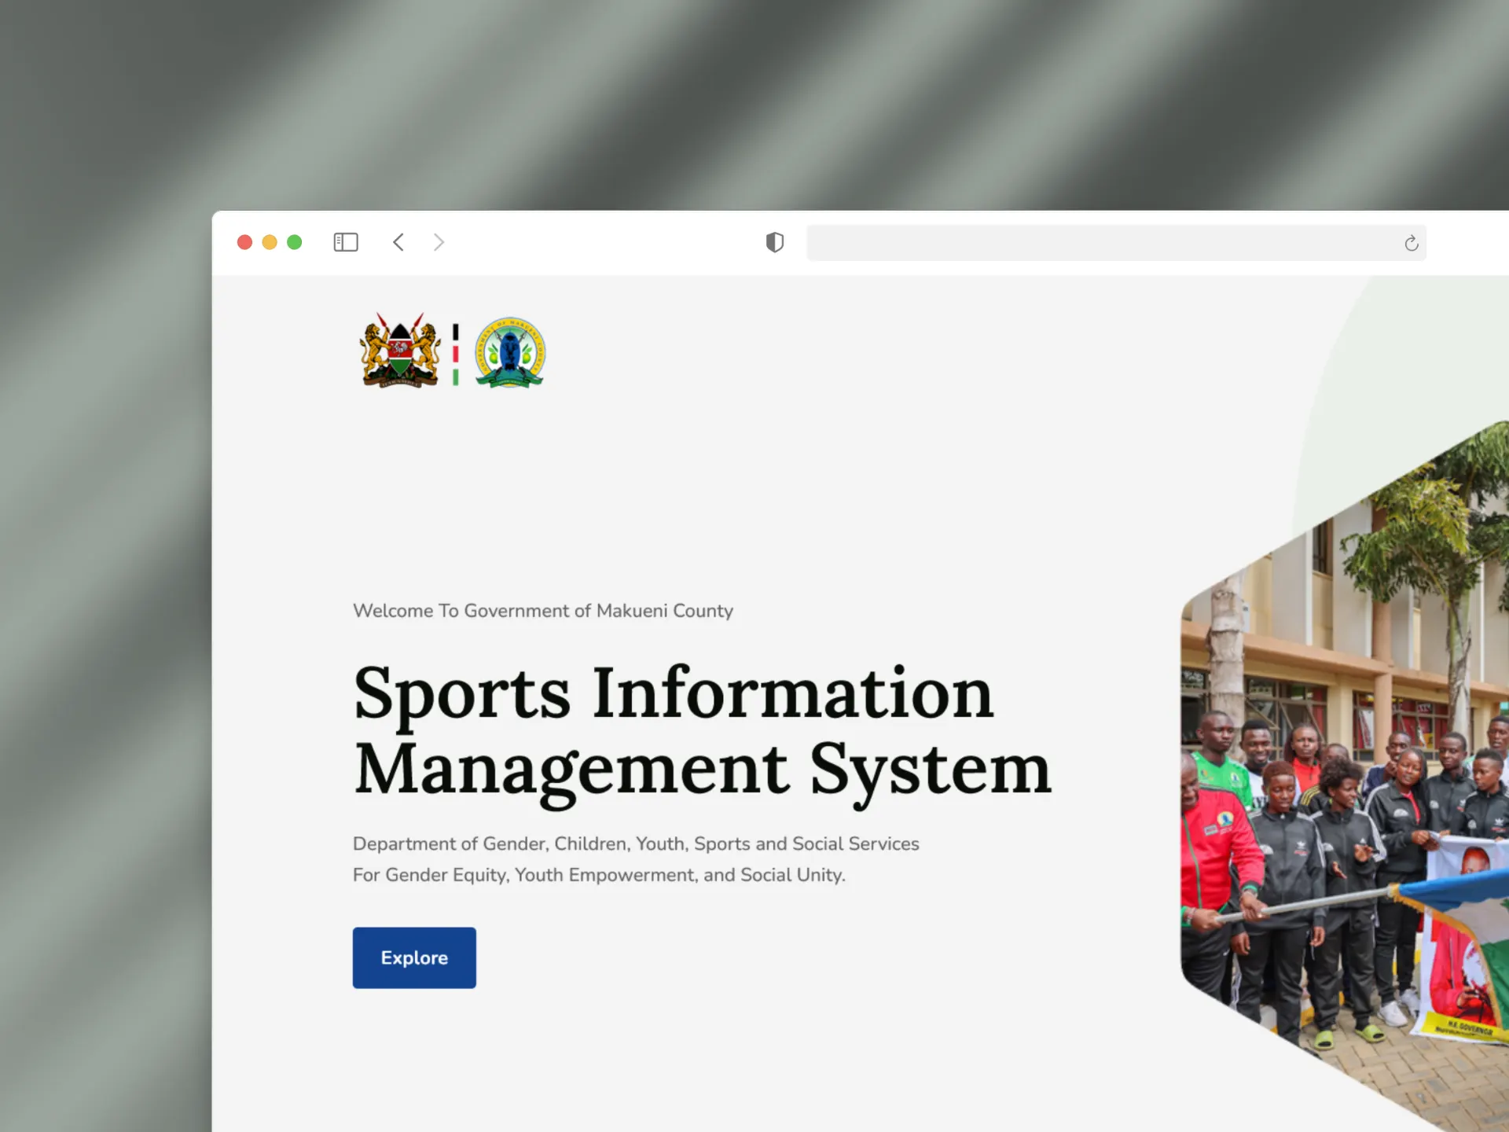Click the flag-colored divider between logos
Screen dimensions: 1509x1132
455,355
